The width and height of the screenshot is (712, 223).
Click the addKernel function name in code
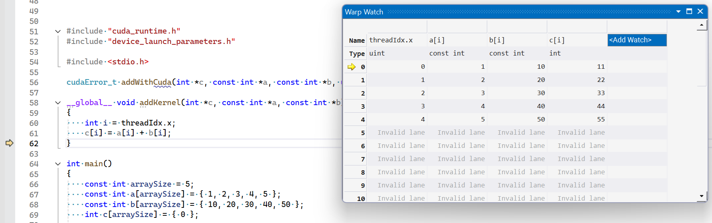160,103
